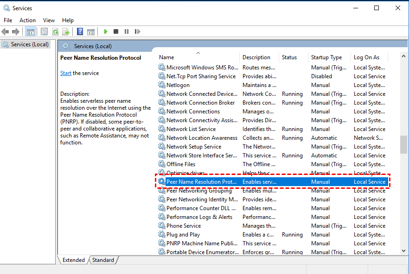This screenshot has width=409, height=274.
Task: Switch to the Extended tab
Action: (x=73, y=260)
